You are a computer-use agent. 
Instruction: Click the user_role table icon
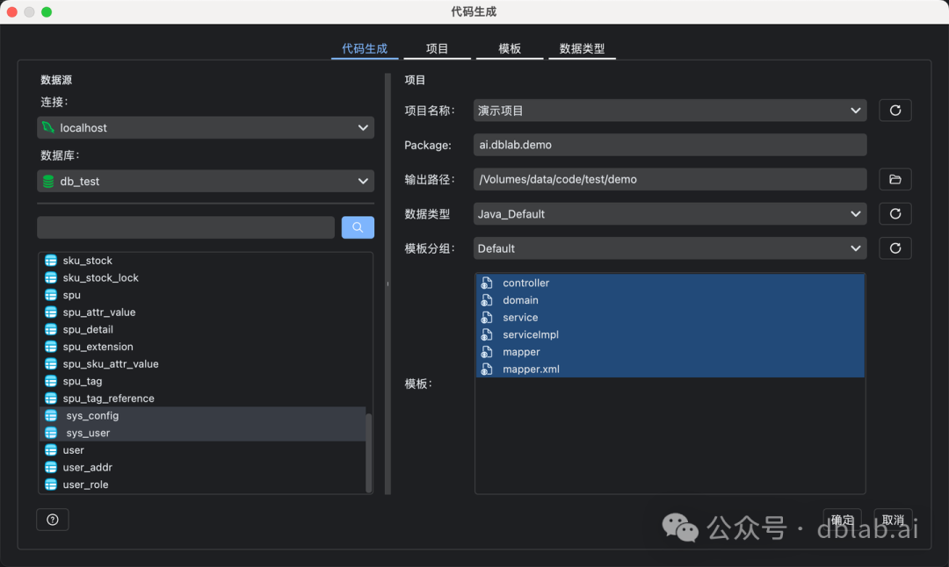pyautogui.click(x=51, y=484)
